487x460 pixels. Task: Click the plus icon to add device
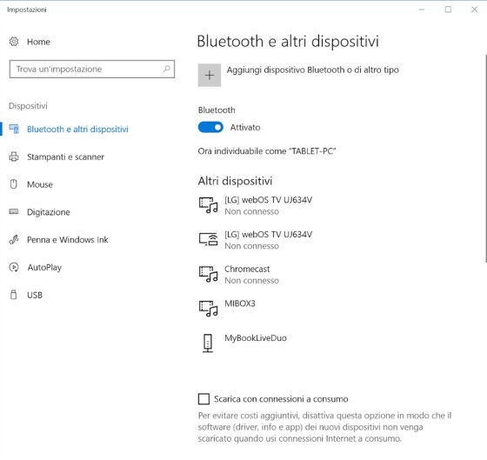pyautogui.click(x=210, y=75)
